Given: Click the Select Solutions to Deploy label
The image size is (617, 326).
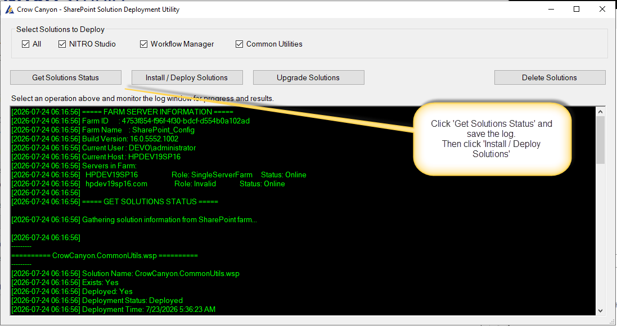Looking at the screenshot, I should pos(60,29).
